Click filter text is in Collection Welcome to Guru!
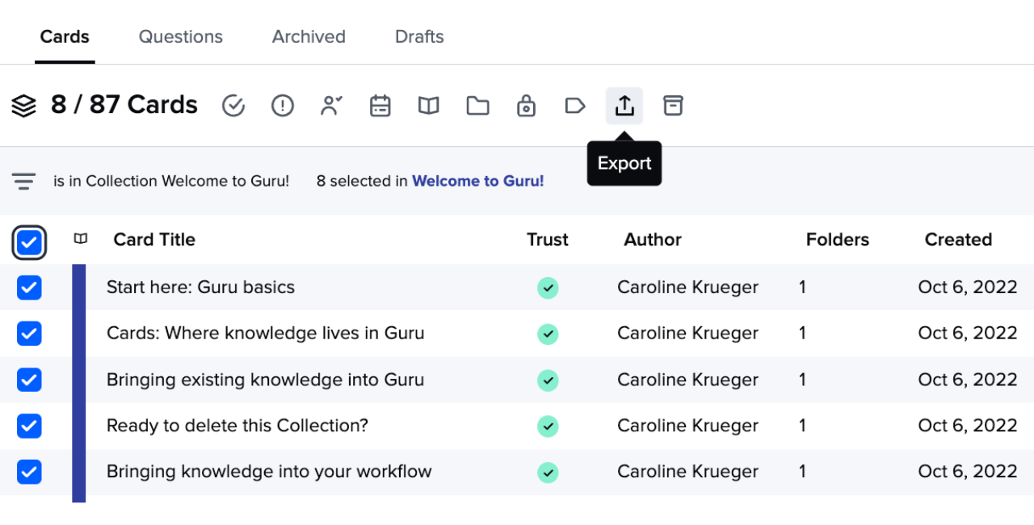The image size is (1034, 525). pos(171,181)
